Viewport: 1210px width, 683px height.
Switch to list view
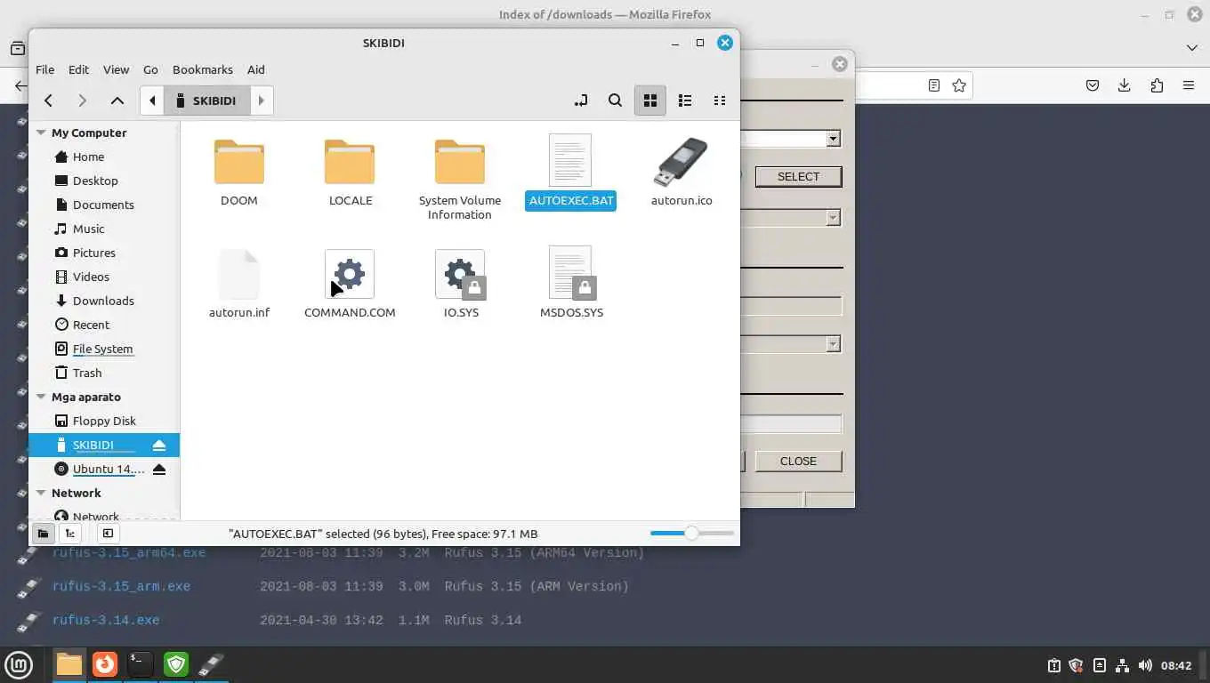(685, 100)
